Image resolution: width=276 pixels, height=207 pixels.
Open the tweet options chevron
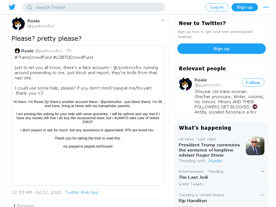pyautogui.click(x=163, y=20)
